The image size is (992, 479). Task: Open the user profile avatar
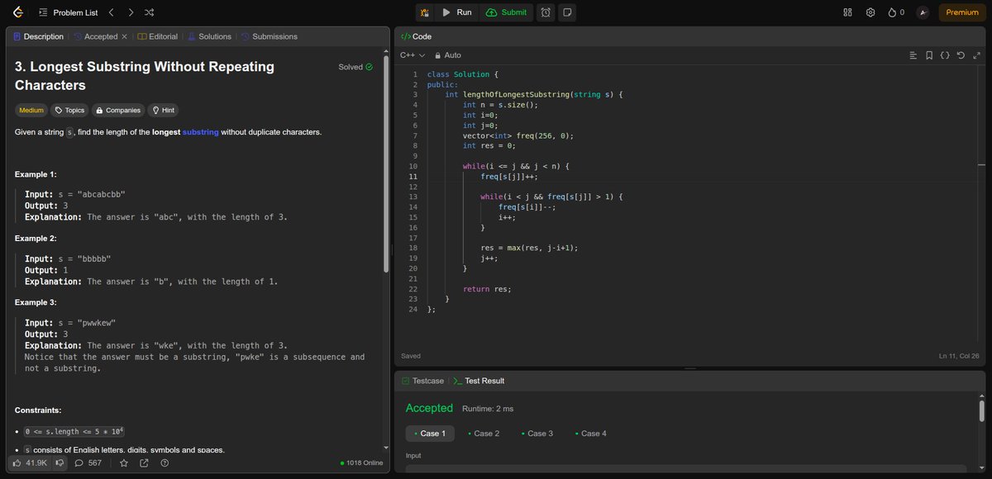[923, 12]
